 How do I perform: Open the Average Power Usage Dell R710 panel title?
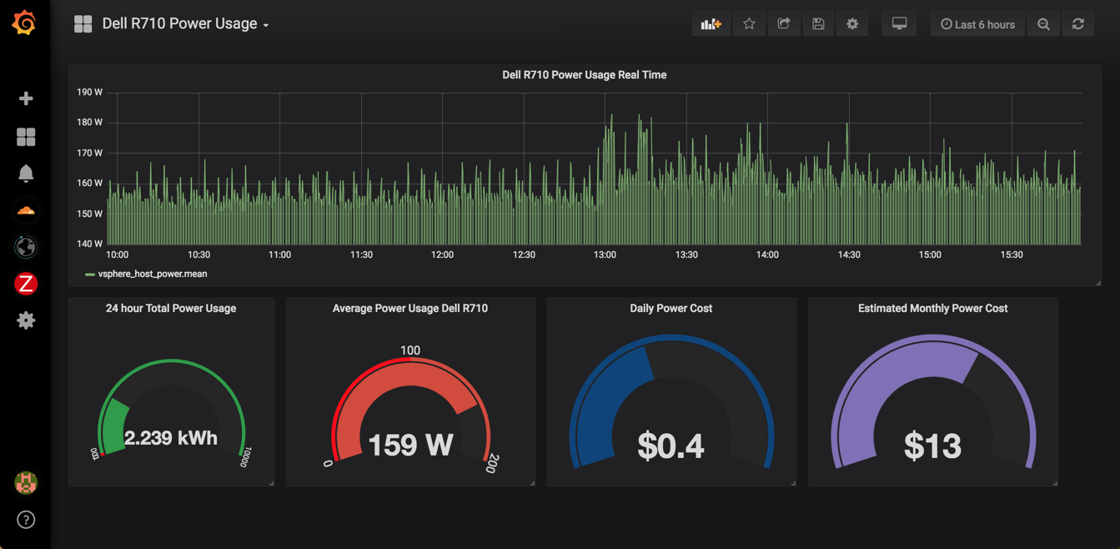pyautogui.click(x=410, y=309)
